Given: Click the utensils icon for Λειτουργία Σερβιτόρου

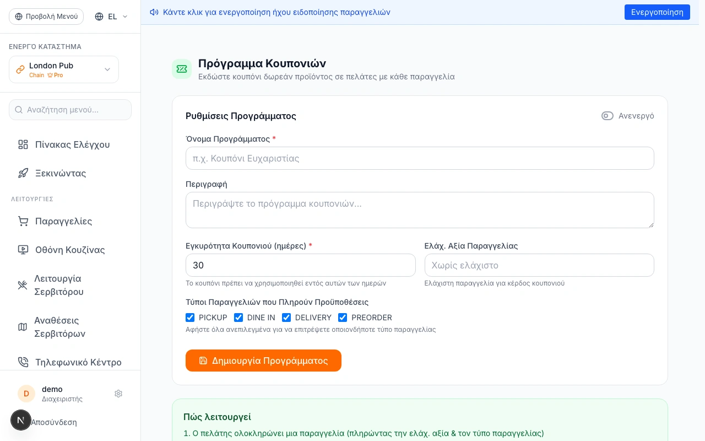Looking at the screenshot, I should point(23,285).
